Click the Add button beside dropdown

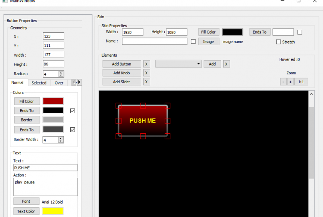(212, 64)
